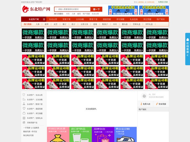Click the bag icon beside 东北特产：养生保健
The image size is (190, 142).
click(x=24, y=113)
